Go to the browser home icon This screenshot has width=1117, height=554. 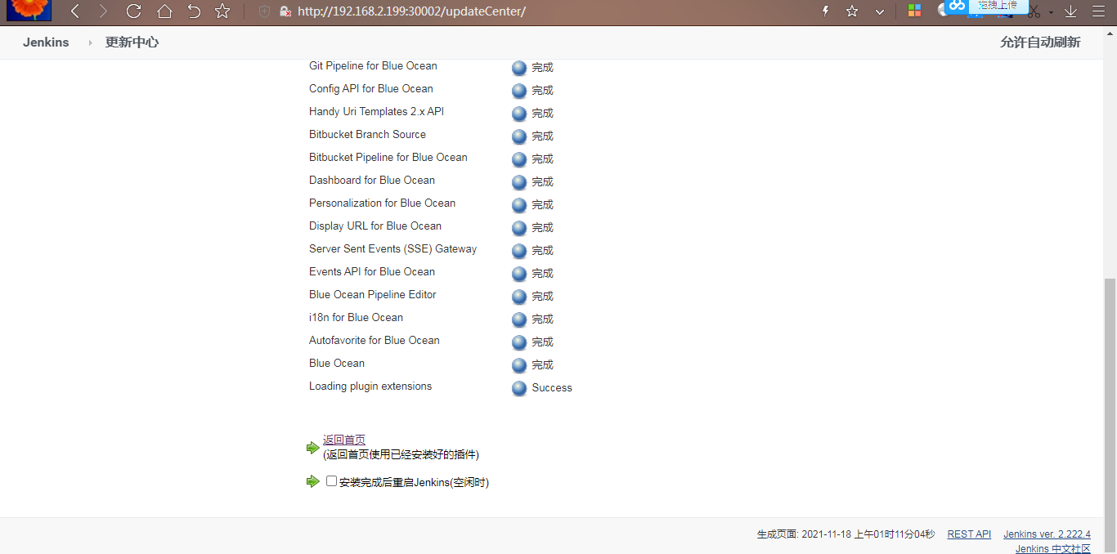pos(164,11)
